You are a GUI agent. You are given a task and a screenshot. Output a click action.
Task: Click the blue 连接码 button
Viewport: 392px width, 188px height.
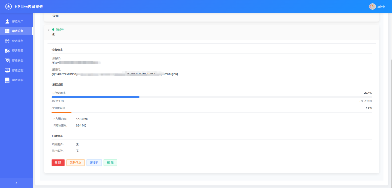coord(94,163)
